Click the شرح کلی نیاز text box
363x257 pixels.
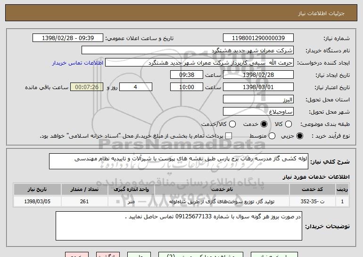pos(179,161)
